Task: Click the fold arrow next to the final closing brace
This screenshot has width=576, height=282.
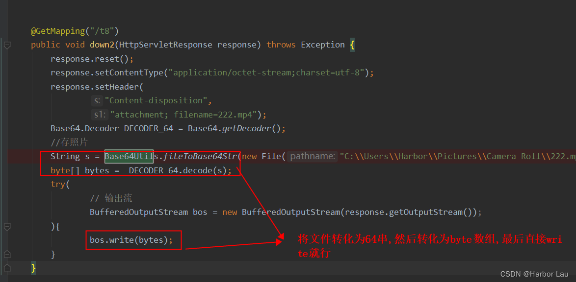Action: [7, 267]
